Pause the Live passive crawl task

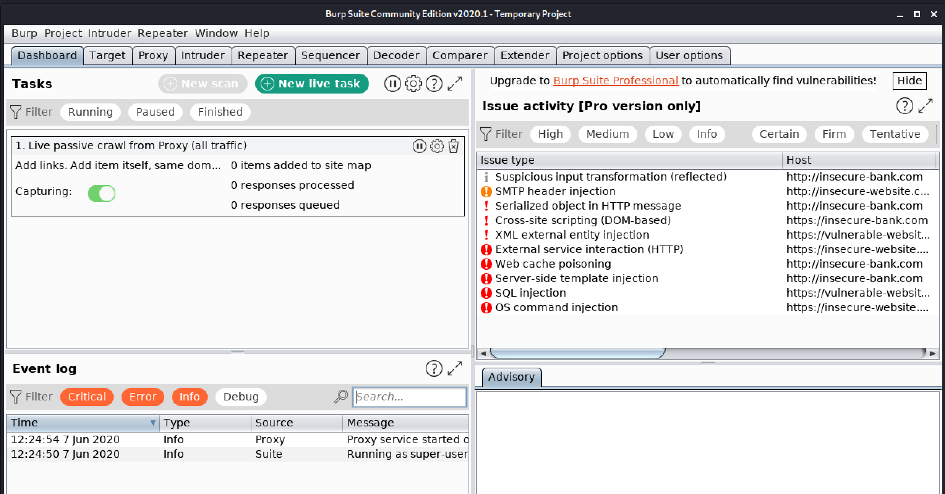pyautogui.click(x=419, y=146)
